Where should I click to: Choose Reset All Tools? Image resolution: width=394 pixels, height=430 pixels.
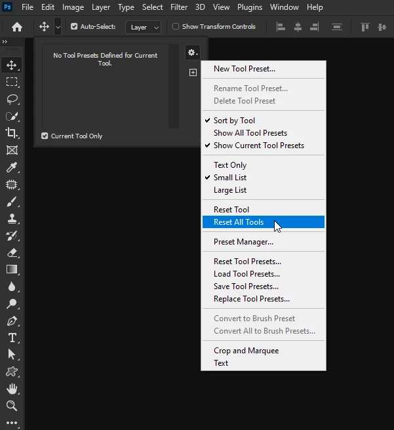click(264, 222)
